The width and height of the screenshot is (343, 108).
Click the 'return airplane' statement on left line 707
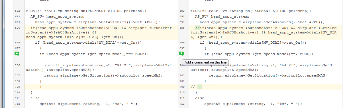[103, 75]
